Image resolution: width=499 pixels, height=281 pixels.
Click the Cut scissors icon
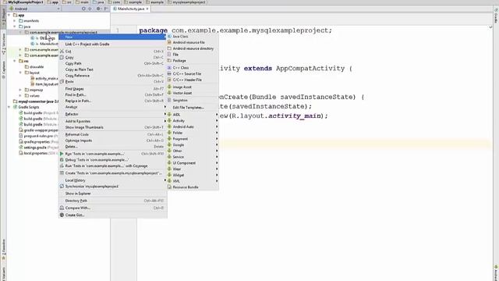tap(62, 52)
